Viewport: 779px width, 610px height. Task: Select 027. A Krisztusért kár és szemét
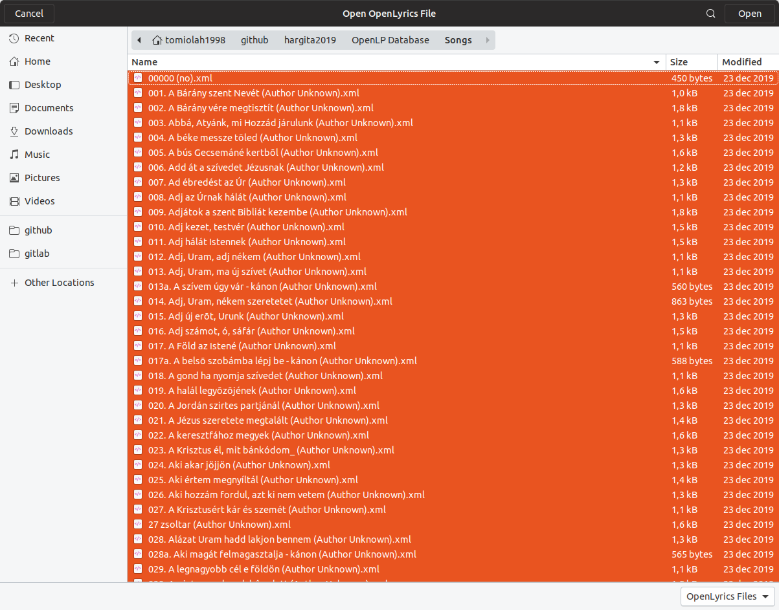coord(453,509)
